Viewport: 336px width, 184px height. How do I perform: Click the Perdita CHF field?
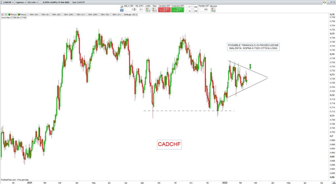204,9
